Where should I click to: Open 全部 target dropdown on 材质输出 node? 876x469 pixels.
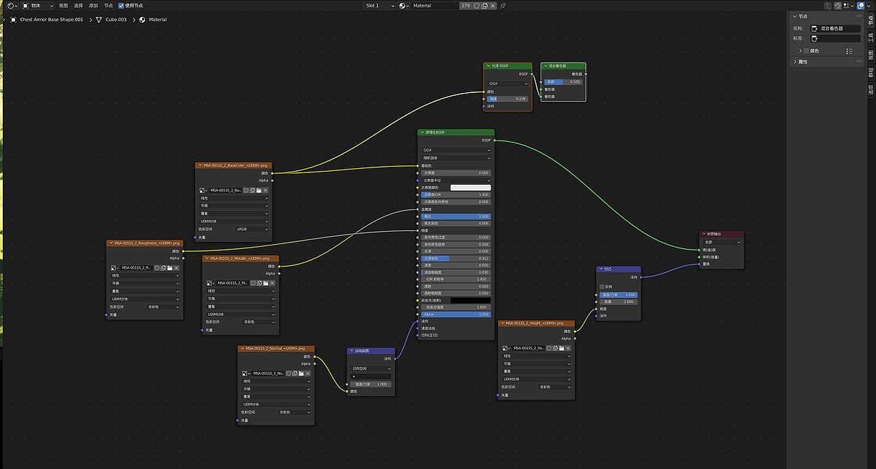click(x=722, y=242)
